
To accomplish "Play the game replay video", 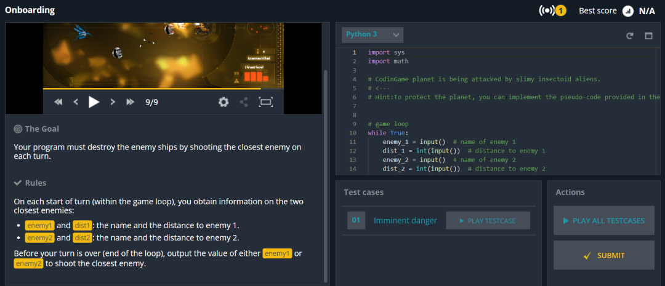I will (x=94, y=102).
